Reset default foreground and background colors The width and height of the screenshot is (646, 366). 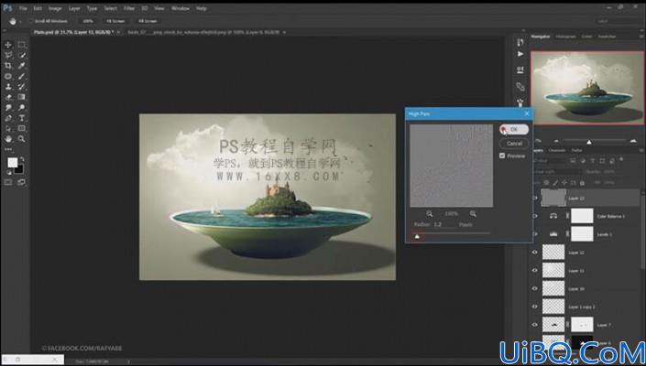(x=9, y=173)
